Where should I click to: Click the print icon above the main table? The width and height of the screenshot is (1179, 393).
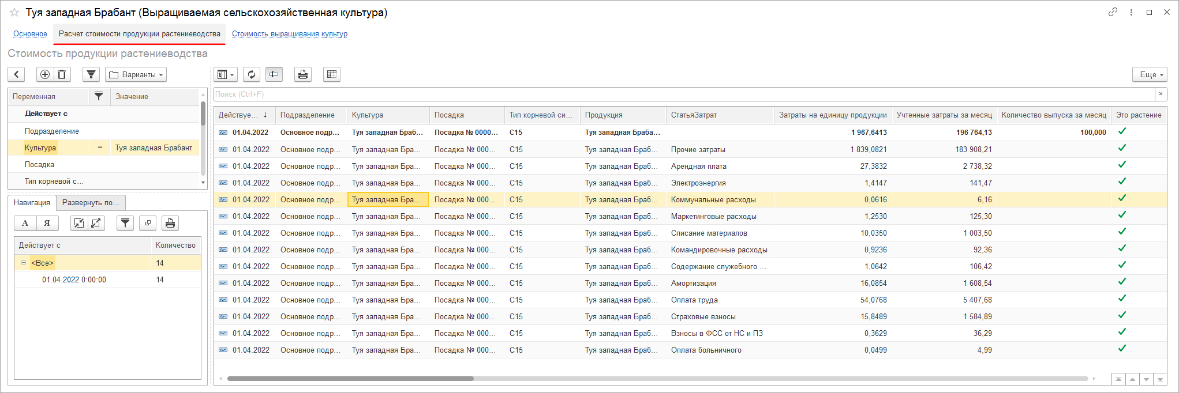coord(302,74)
